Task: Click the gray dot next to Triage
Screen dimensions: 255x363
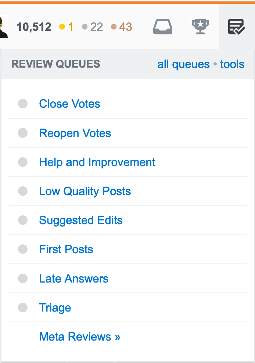Action: pyautogui.click(x=22, y=308)
